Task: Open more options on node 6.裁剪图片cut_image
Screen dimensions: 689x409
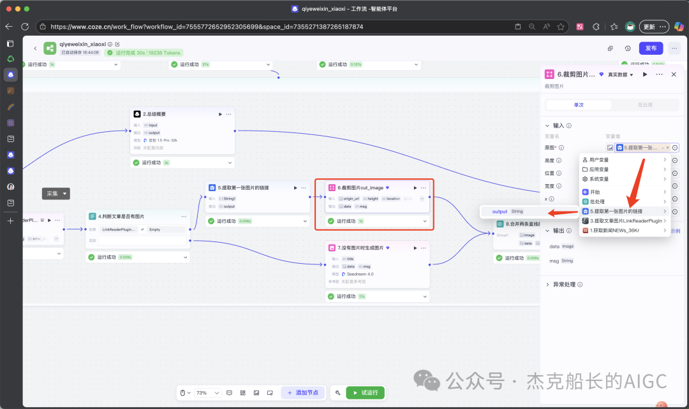Action: coord(423,188)
